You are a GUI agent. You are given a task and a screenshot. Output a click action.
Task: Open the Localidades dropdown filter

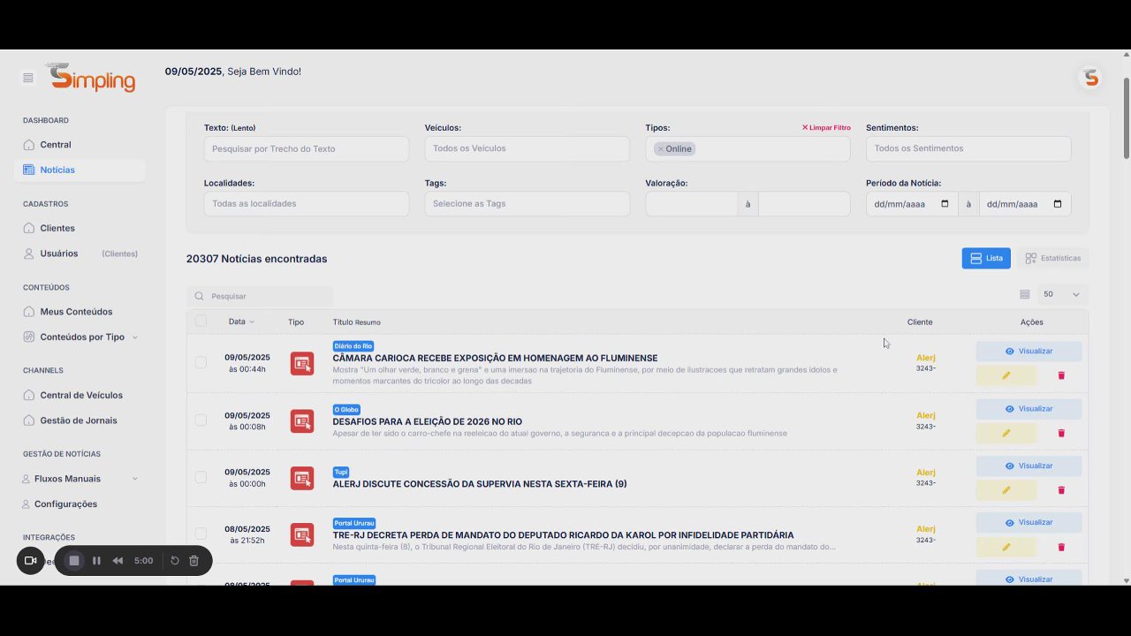click(307, 203)
